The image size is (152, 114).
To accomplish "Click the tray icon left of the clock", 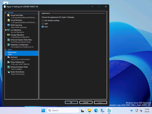I will point(141,110).
